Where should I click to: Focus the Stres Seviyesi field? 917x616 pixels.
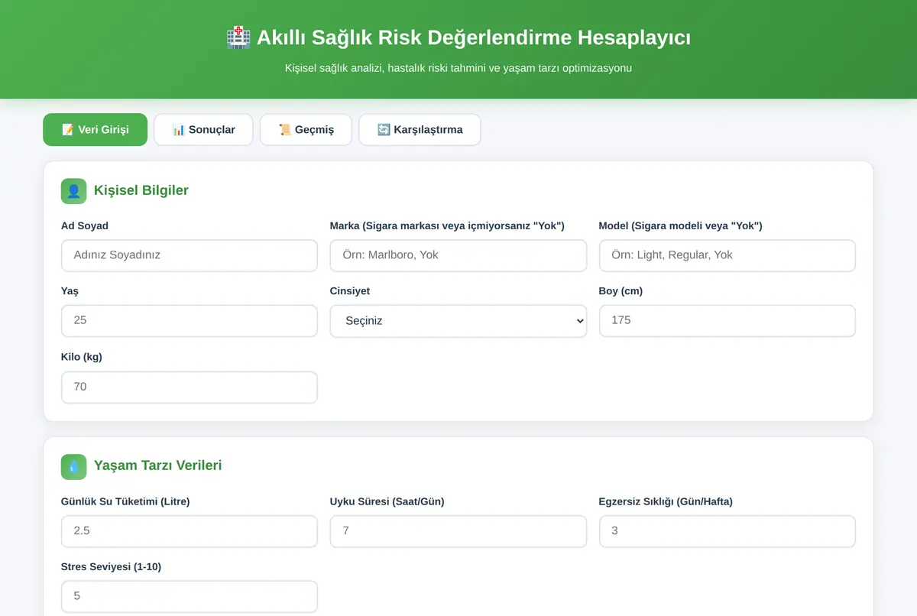190,596
